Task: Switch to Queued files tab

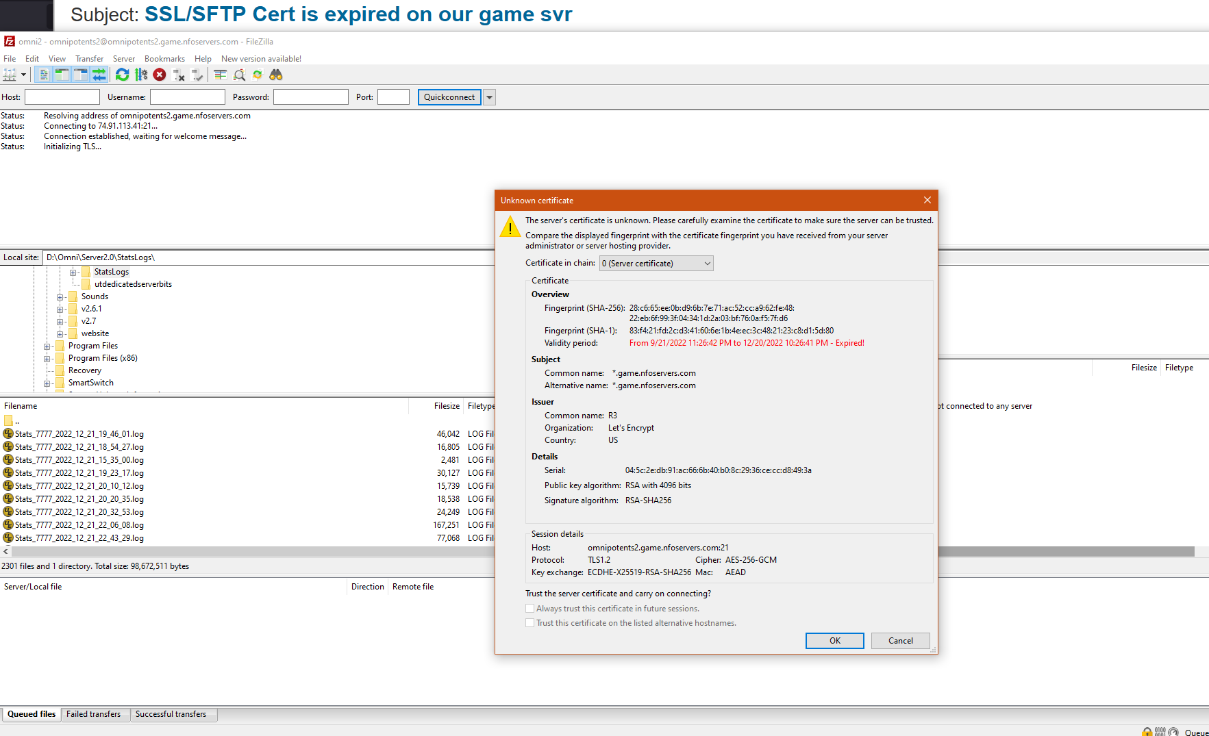Action: pyautogui.click(x=32, y=714)
